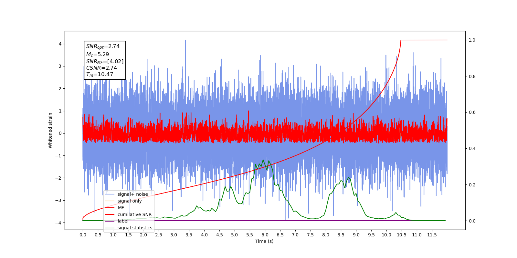Image resolution: width=517 pixels, height=258 pixels.
Task: Click the green signal statistics peak near 6.0 s
Action: 263,160
